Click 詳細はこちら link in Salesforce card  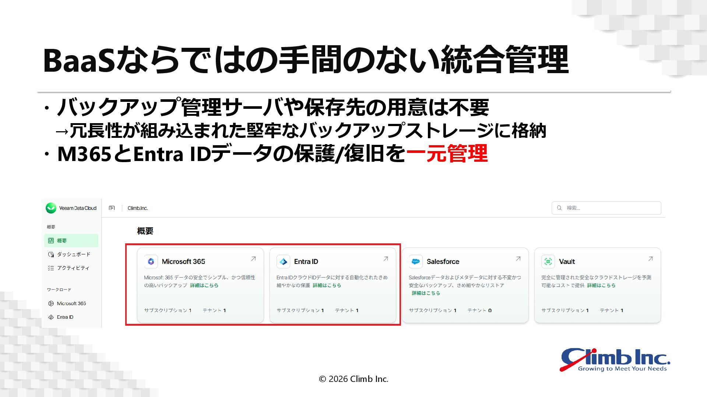click(x=426, y=293)
